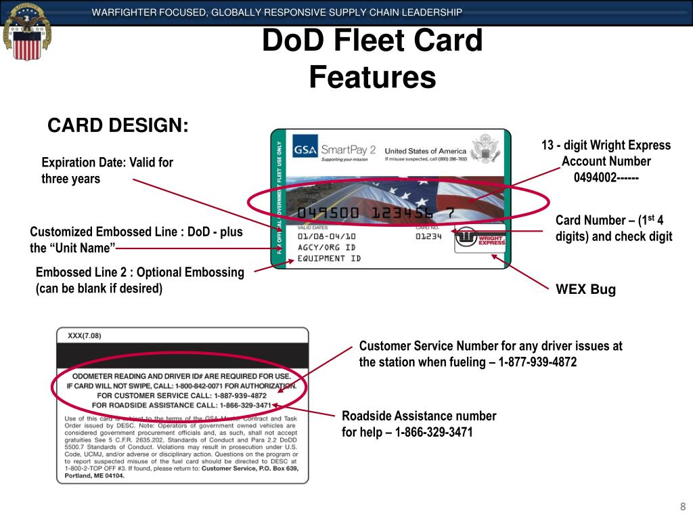Click the vertical "GOVERNMENT FLEET USE ONLY" text strip

tap(279, 198)
